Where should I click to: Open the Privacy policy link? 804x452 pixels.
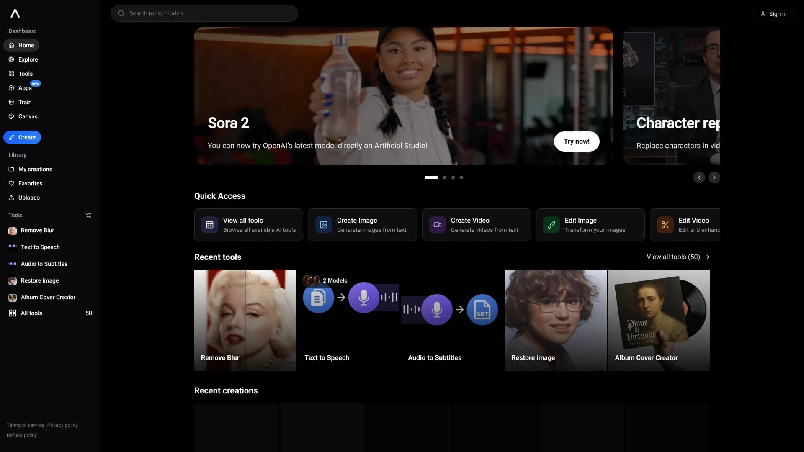coord(62,425)
